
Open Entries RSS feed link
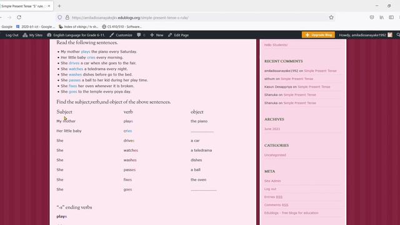273,197
